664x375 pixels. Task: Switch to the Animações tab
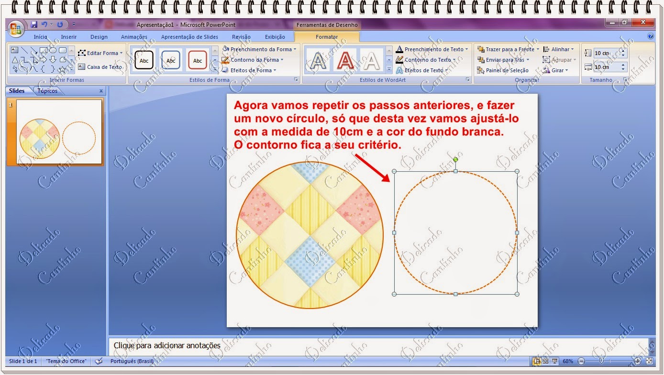[134, 37]
